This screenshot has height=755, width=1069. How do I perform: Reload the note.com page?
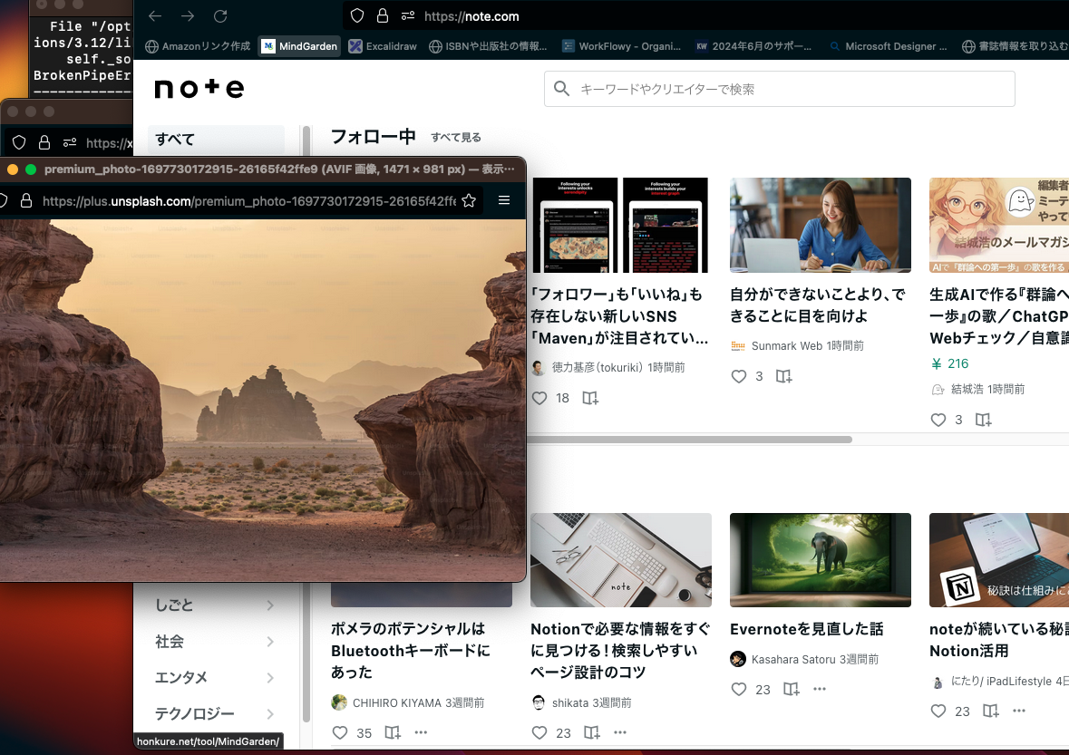pos(220,15)
